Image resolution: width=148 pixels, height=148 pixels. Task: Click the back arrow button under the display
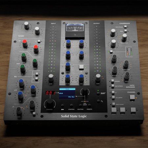tap(62, 106)
